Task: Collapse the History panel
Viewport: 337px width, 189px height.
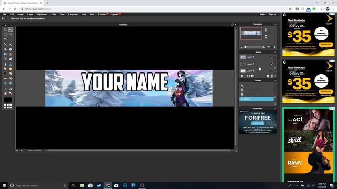Action: click(x=275, y=80)
